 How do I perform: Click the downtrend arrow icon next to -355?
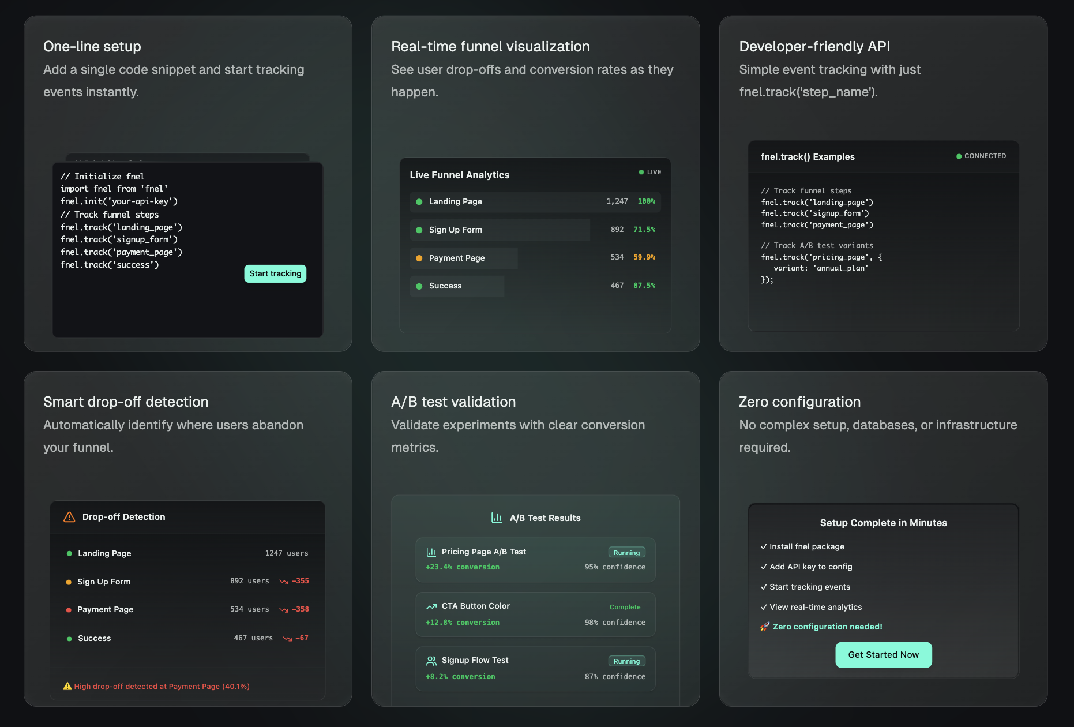click(283, 582)
